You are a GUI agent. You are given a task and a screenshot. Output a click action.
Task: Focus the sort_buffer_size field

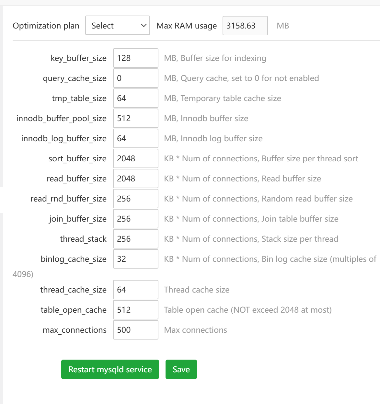coord(135,158)
